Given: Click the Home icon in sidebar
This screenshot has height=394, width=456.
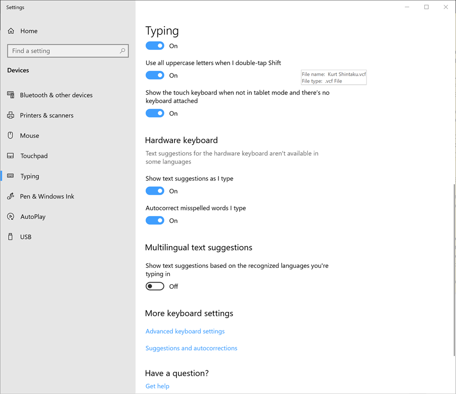Looking at the screenshot, I should 11,31.
